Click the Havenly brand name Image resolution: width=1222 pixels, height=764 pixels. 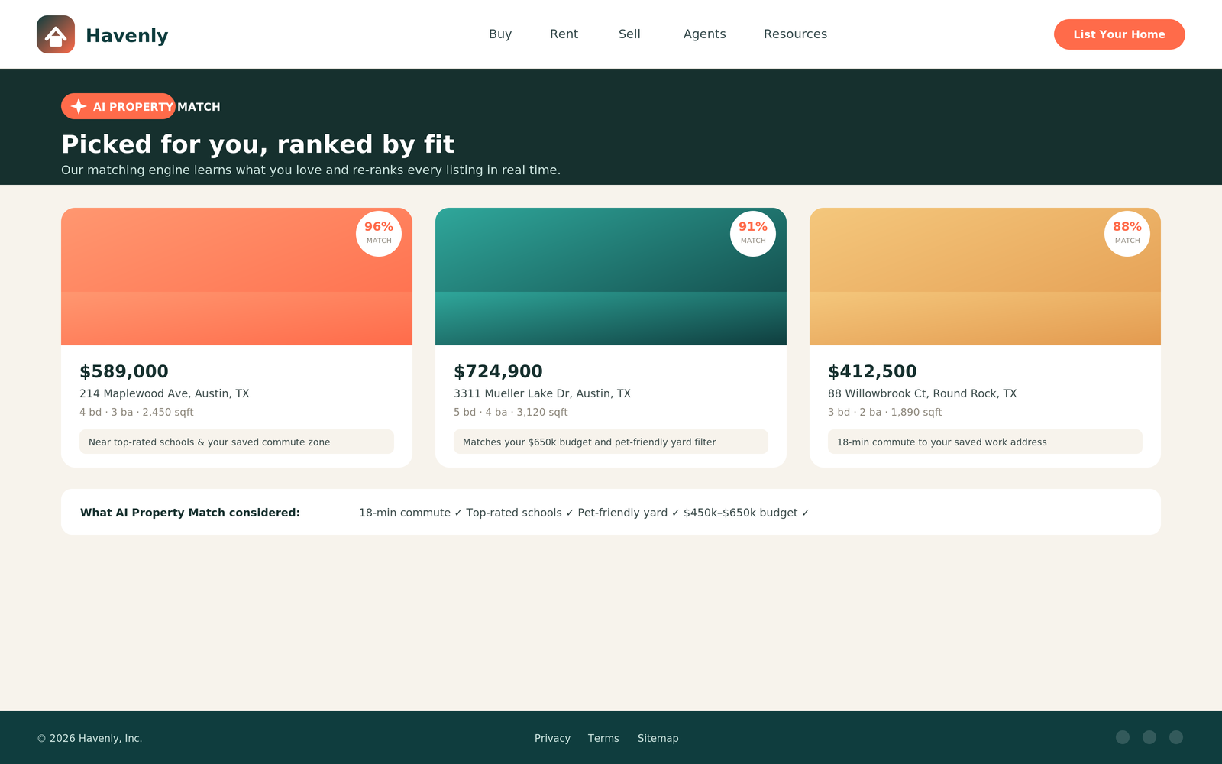[127, 35]
